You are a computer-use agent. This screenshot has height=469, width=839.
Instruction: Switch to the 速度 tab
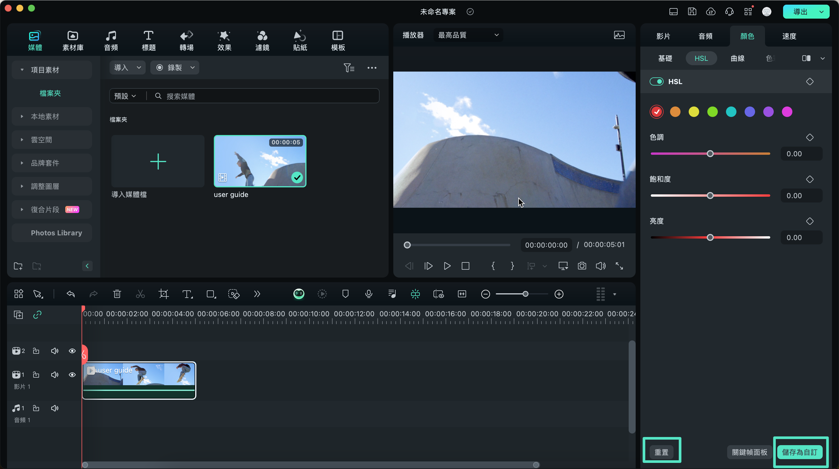tap(789, 36)
